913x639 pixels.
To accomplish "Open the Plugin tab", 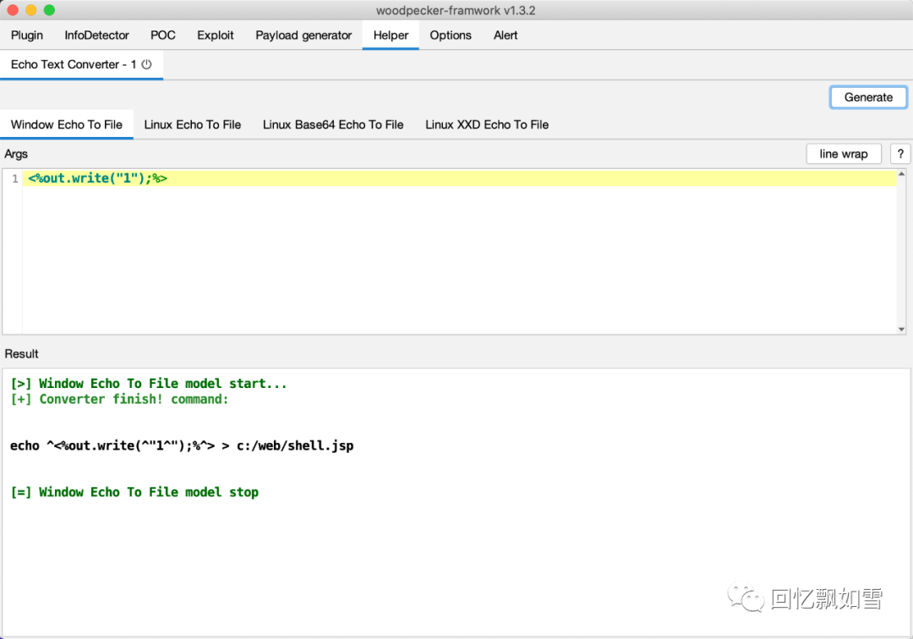I will click(27, 35).
